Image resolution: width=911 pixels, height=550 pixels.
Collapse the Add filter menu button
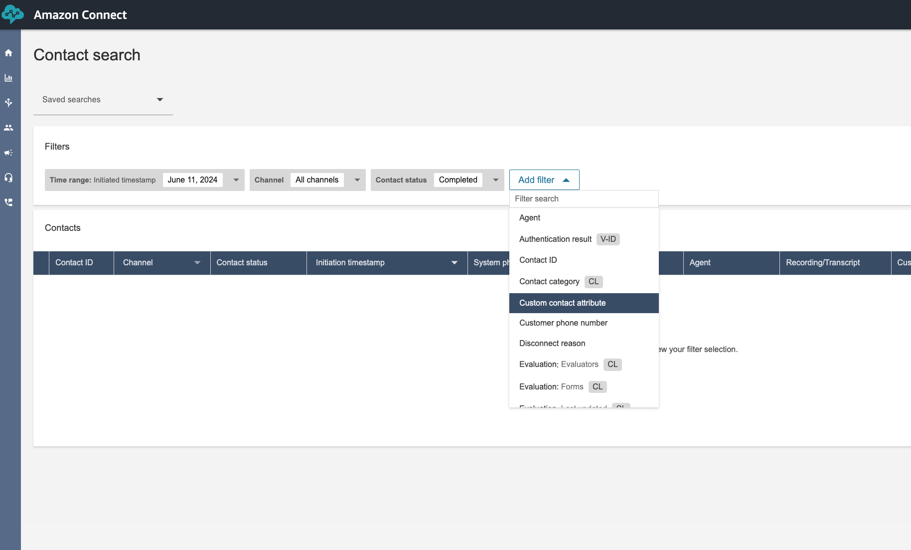click(x=544, y=180)
